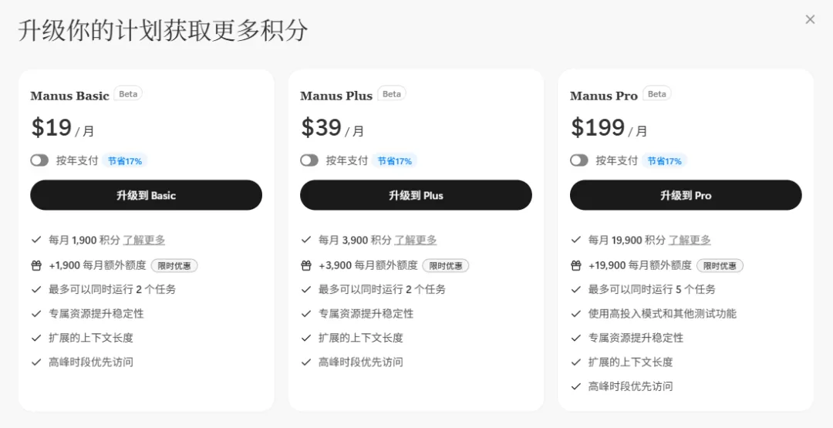Open 了解更多 link under Plus plan
This screenshot has width=833, height=428.
[416, 240]
